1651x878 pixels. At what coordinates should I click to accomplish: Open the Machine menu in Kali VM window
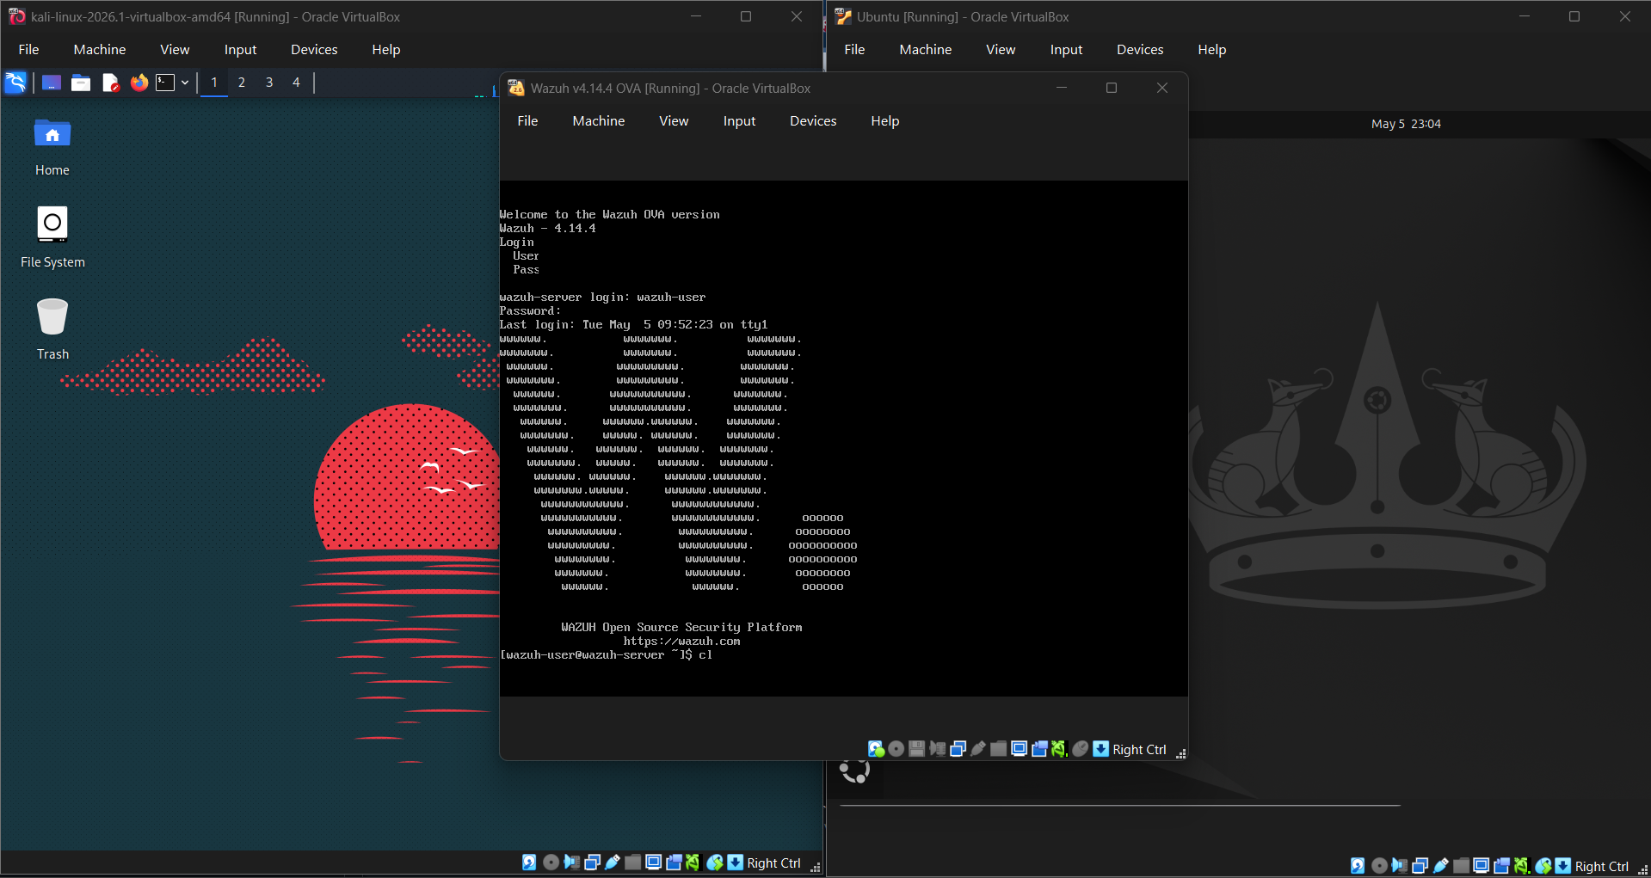[x=100, y=50]
